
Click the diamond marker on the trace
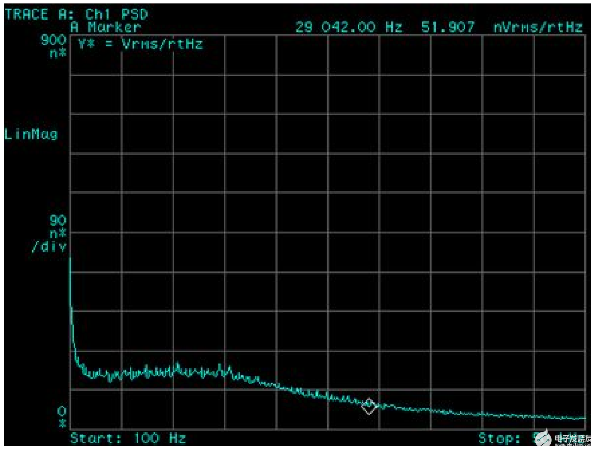[x=369, y=406]
